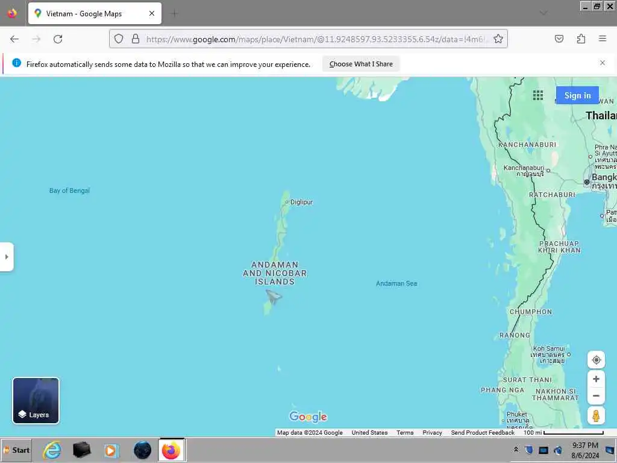Viewport: 617px width, 463px height.
Task: Click the SURAT THANI province label
Action: [527, 380]
